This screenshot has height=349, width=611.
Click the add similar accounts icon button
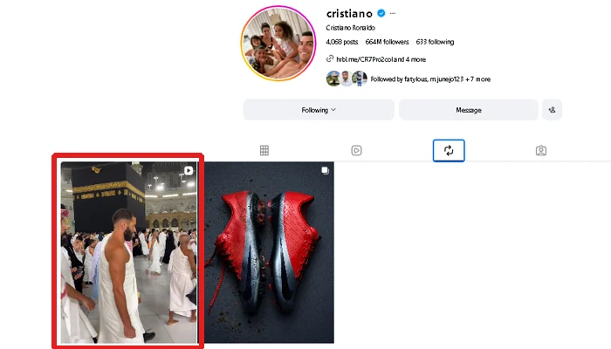point(552,110)
